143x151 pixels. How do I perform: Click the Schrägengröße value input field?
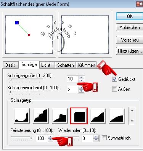pyautogui.click(x=73, y=79)
